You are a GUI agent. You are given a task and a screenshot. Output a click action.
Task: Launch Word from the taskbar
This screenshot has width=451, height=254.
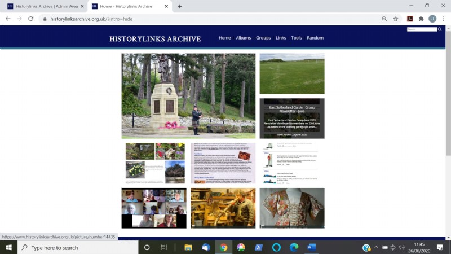tap(311, 247)
